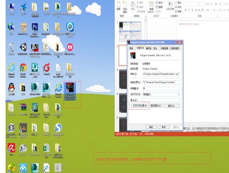This screenshot has height=173, width=229.
Task: Open the Change Case (Aa) dropdown in PowerPoint
Action: [208, 10]
